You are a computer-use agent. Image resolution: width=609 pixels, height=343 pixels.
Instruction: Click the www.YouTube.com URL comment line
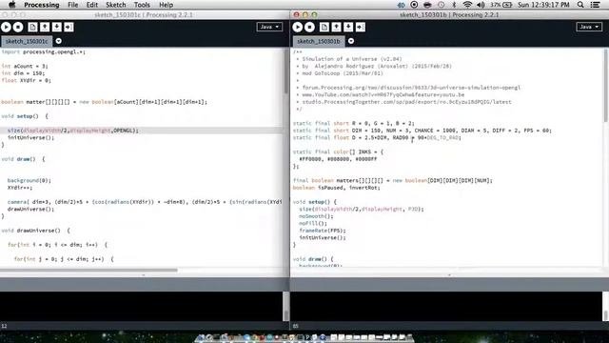[x=383, y=94]
